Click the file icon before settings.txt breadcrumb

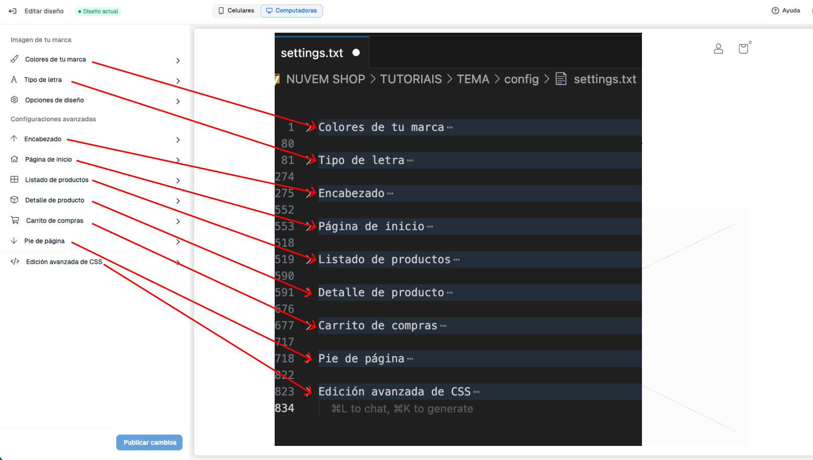(561, 79)
